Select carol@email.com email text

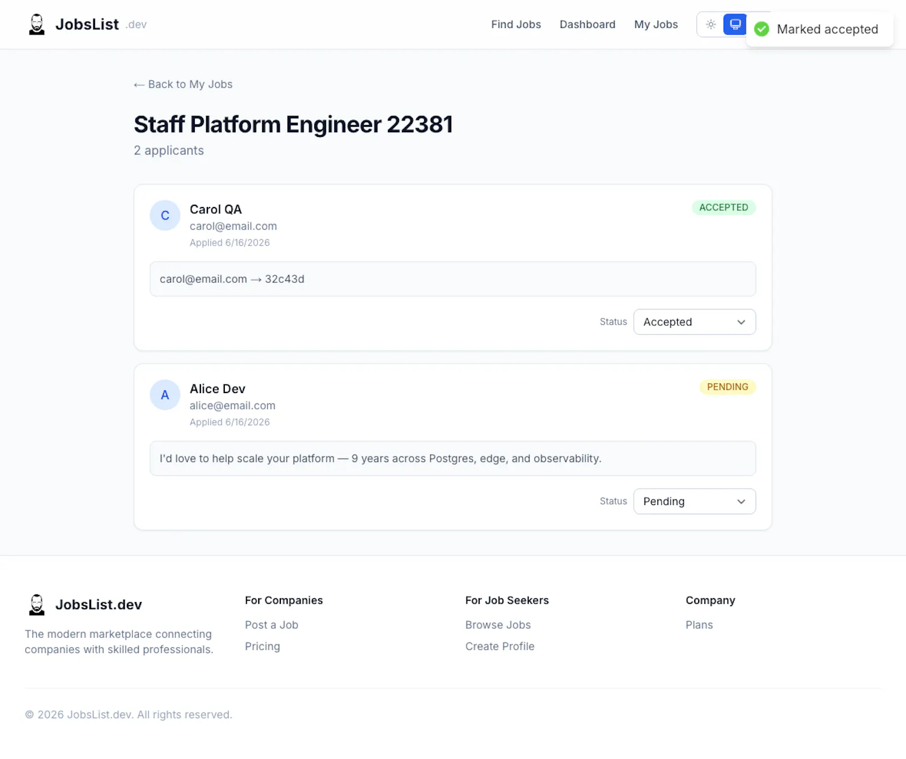click(233, 226)
